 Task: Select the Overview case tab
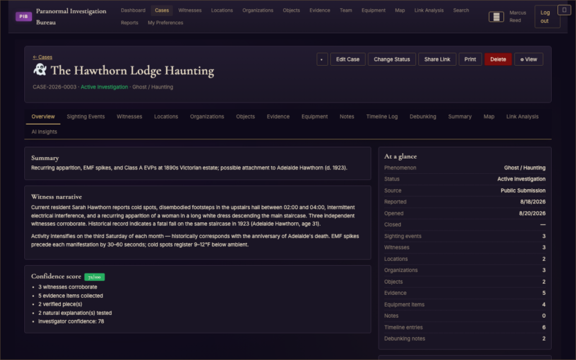click(x=43, y=116)
